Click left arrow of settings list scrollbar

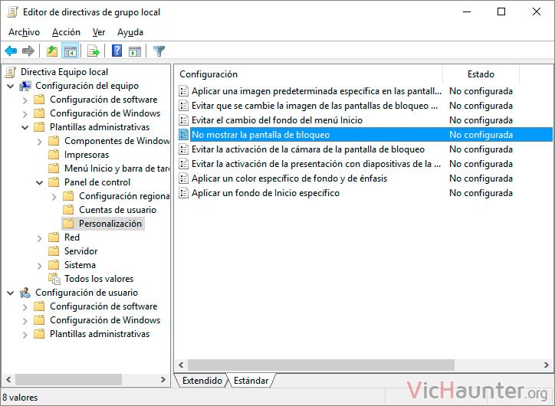tap(181, 365)
